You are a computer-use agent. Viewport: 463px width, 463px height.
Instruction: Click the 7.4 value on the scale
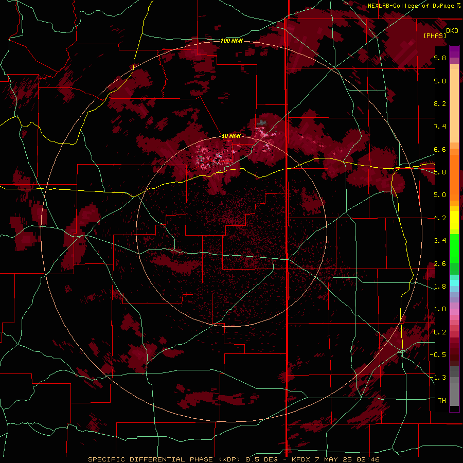click(440, 127)
